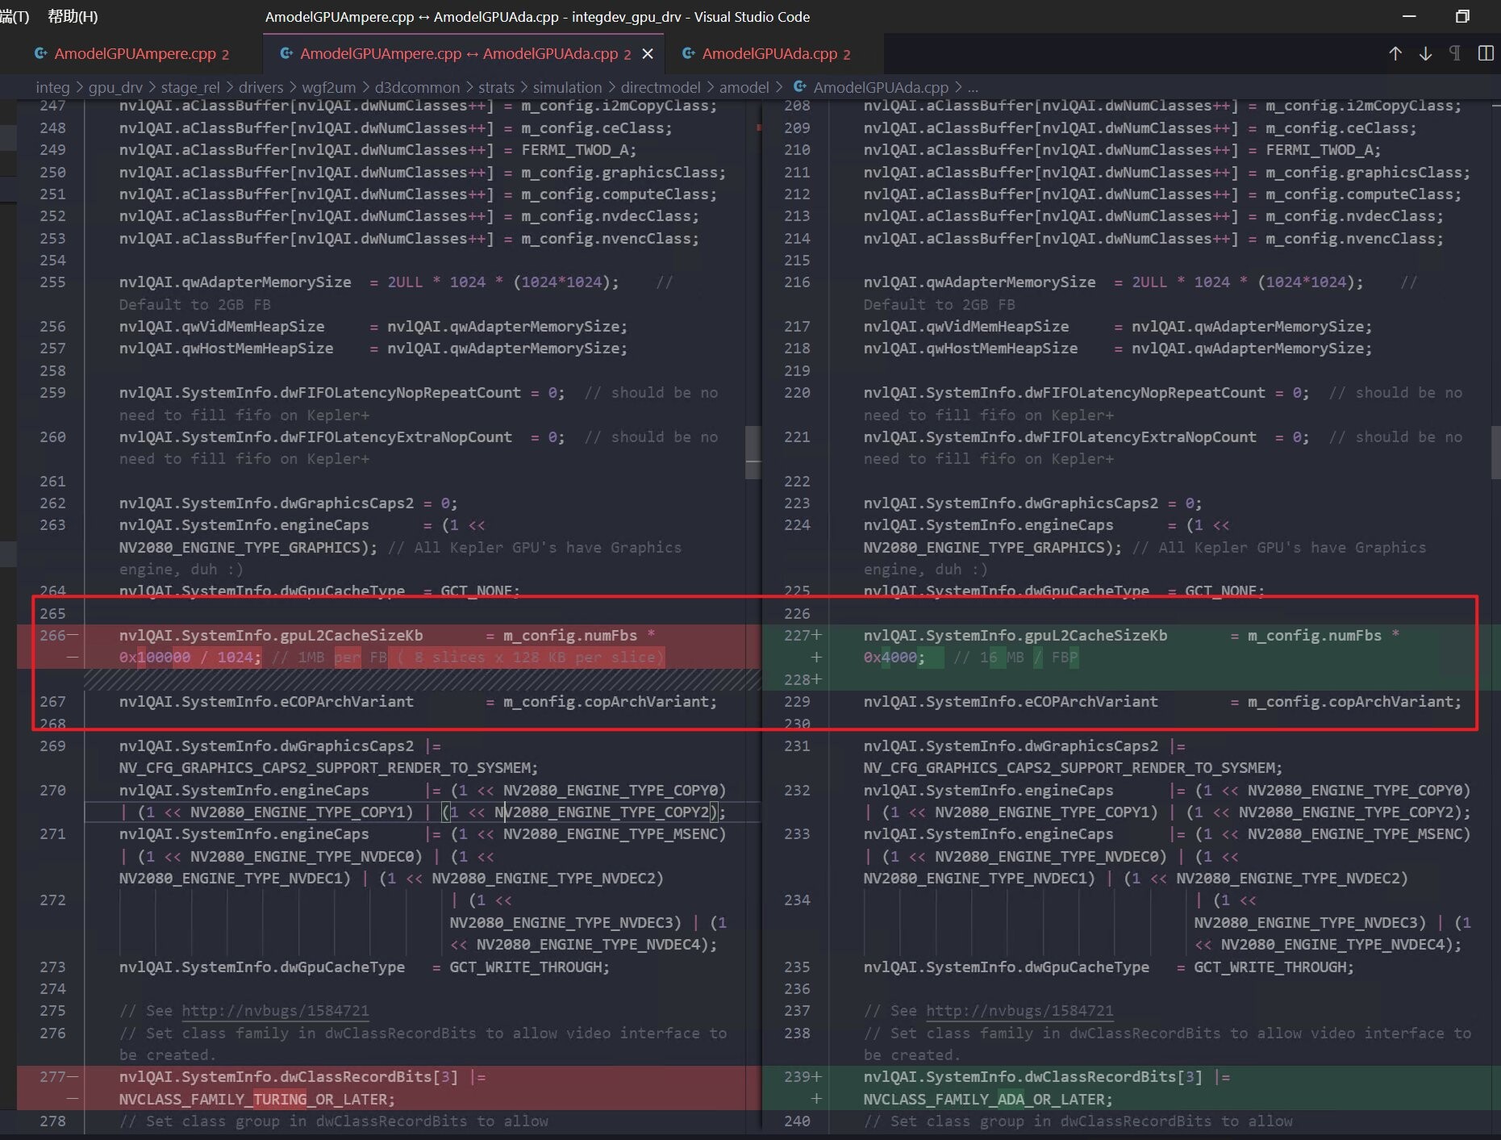Click deleted line 266 number in gutter
Screen dimensions: 1501x1140
[52, 635]
